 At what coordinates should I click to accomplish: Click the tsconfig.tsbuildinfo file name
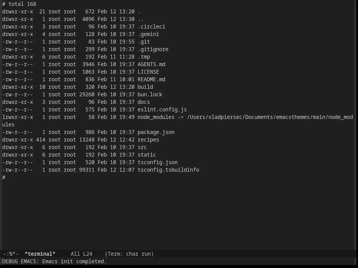(x=168, y=170)
